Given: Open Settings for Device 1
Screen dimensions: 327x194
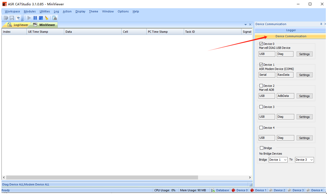Looking at the screenshot, I should [x=304, y=75].
